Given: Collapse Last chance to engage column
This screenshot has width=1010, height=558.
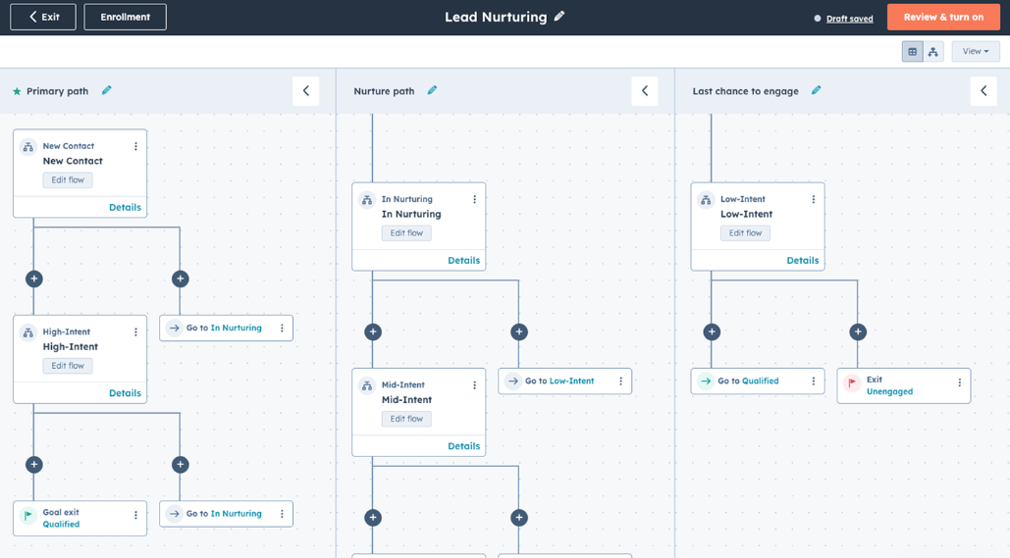Looking at the screenshot, I should click(983, 91).
